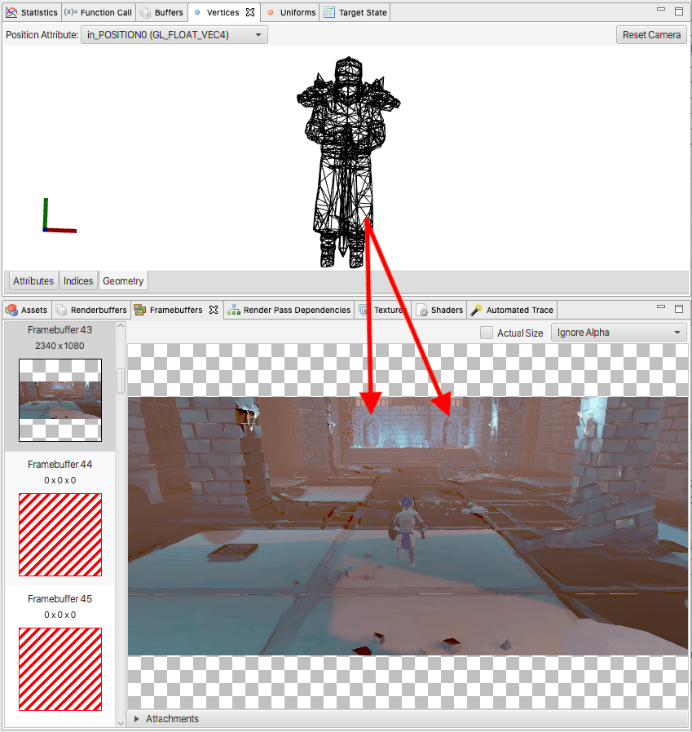This screenshot has height=732, width=692.
Task: Click the Shaders tab icon
Action: coord(422,310)
